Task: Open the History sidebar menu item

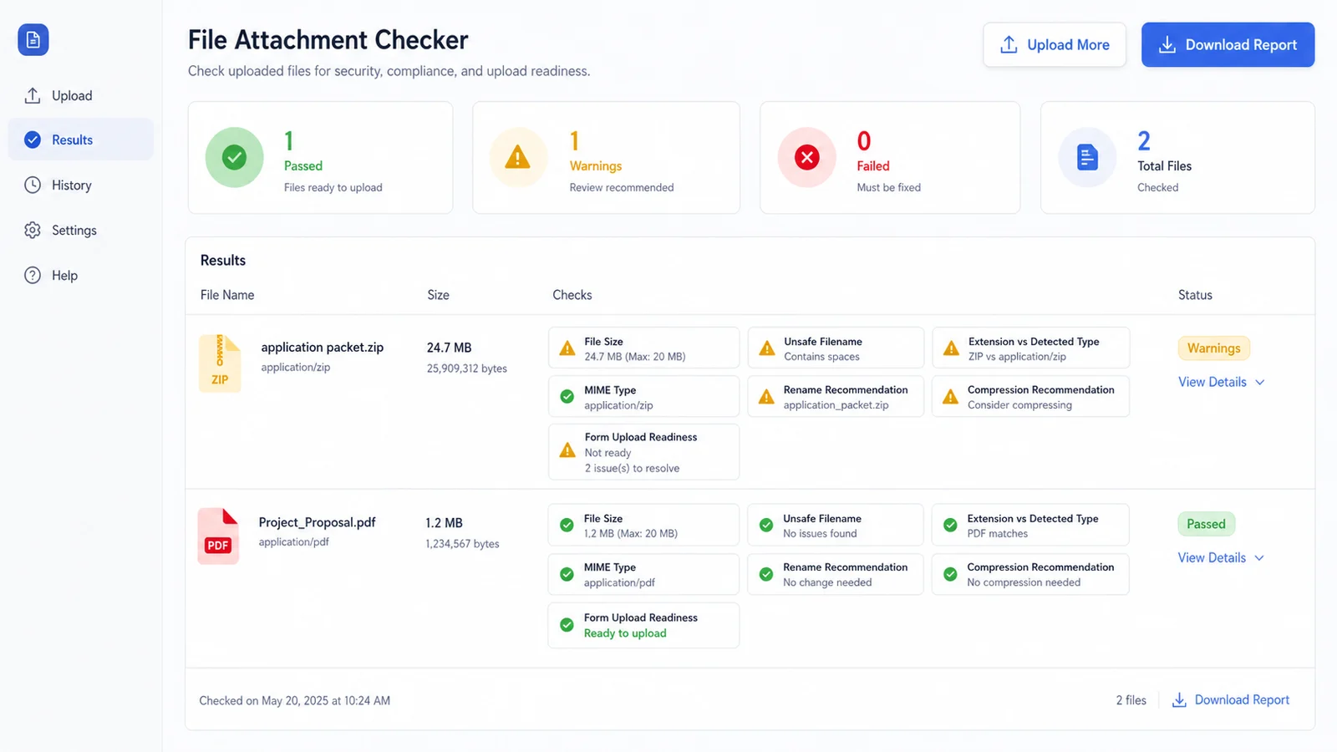Action: 81,185
